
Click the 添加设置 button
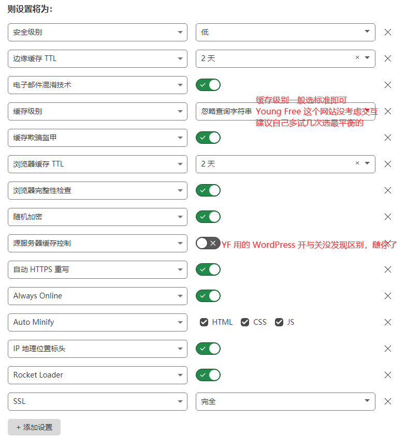click(x=34, y=427)
